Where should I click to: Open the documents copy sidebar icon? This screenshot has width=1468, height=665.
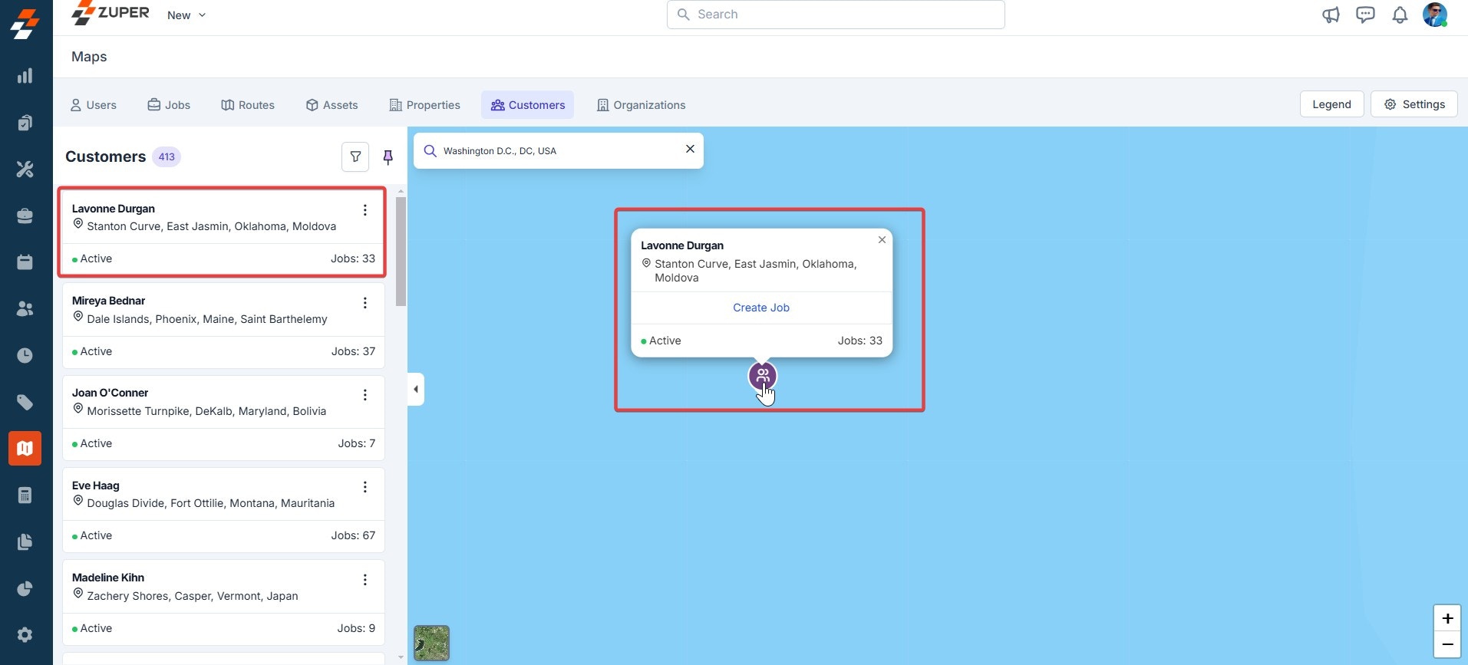25,542
